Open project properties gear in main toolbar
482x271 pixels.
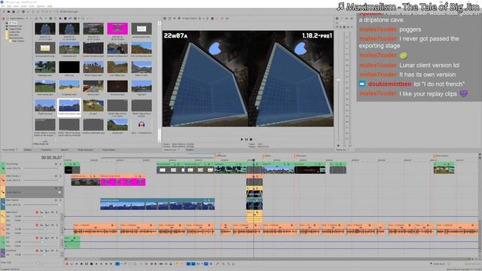[23, 12]
